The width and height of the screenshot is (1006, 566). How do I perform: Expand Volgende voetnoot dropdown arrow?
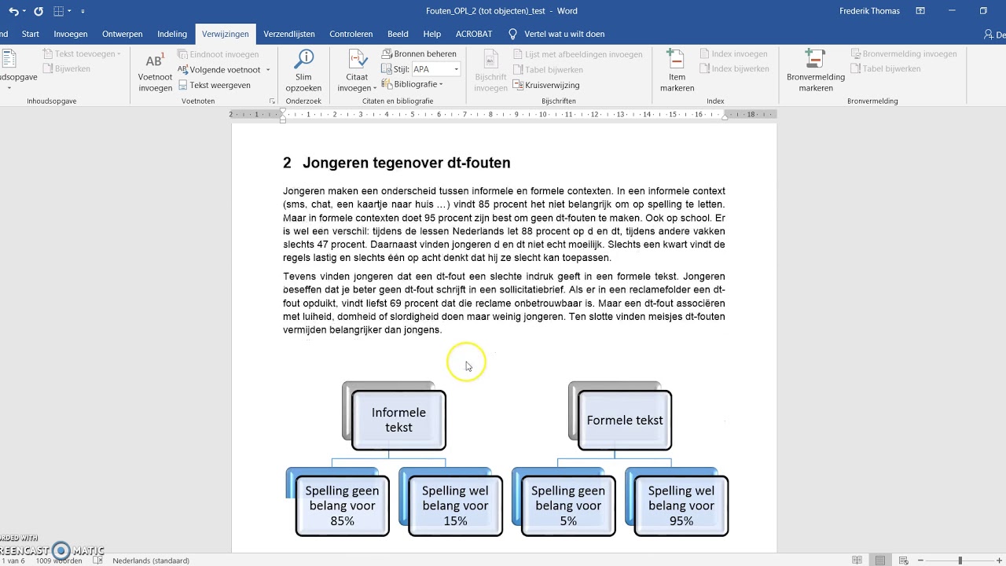click(x=267, y=70)
